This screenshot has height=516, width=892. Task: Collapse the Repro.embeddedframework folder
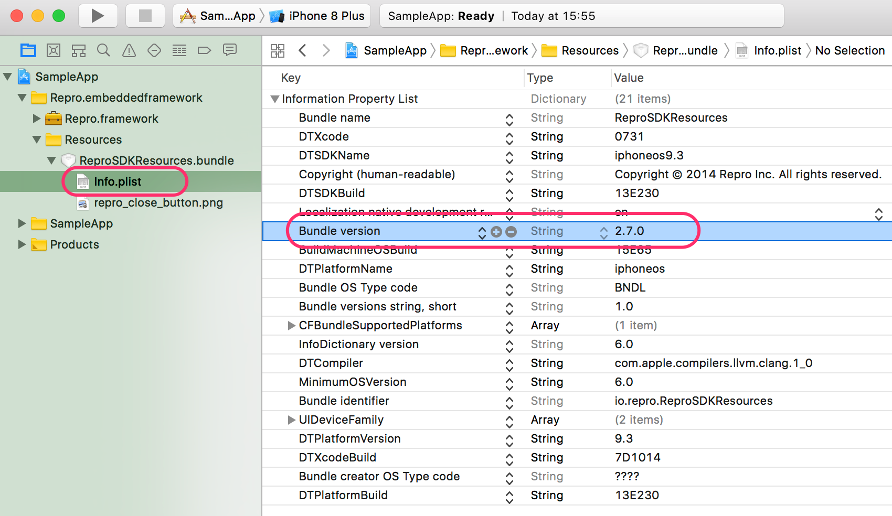[22, 98]
